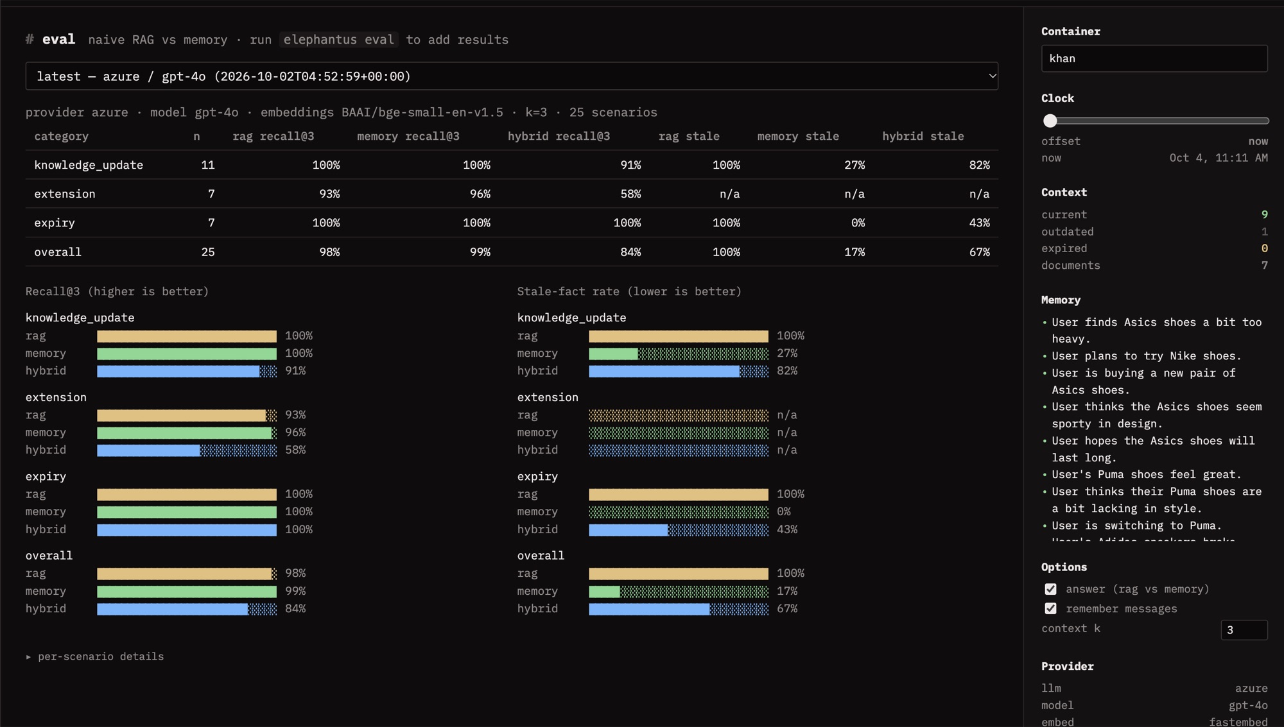Click the overall hybrid 67% stale bar

(679, 609)
